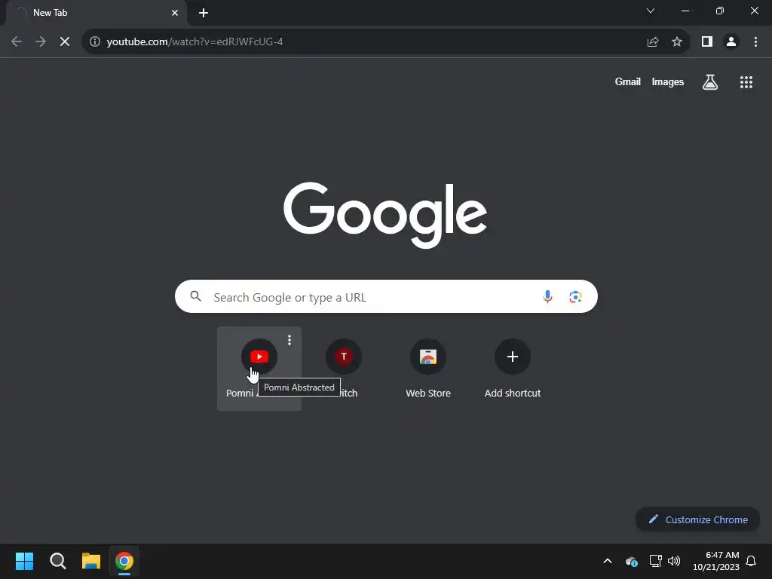Open network status tray icon
772x579 pixels.
pos(655,561)
